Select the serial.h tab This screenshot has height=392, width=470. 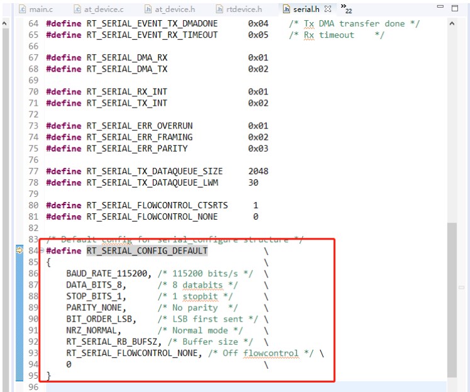pyautogui.click(x=306, y=9)
